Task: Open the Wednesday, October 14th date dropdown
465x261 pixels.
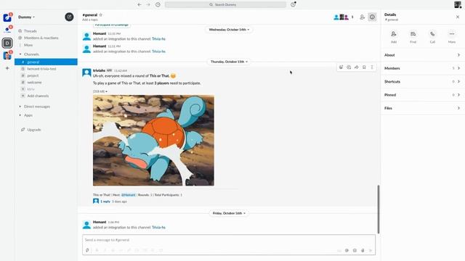Action: coord(229,30)
